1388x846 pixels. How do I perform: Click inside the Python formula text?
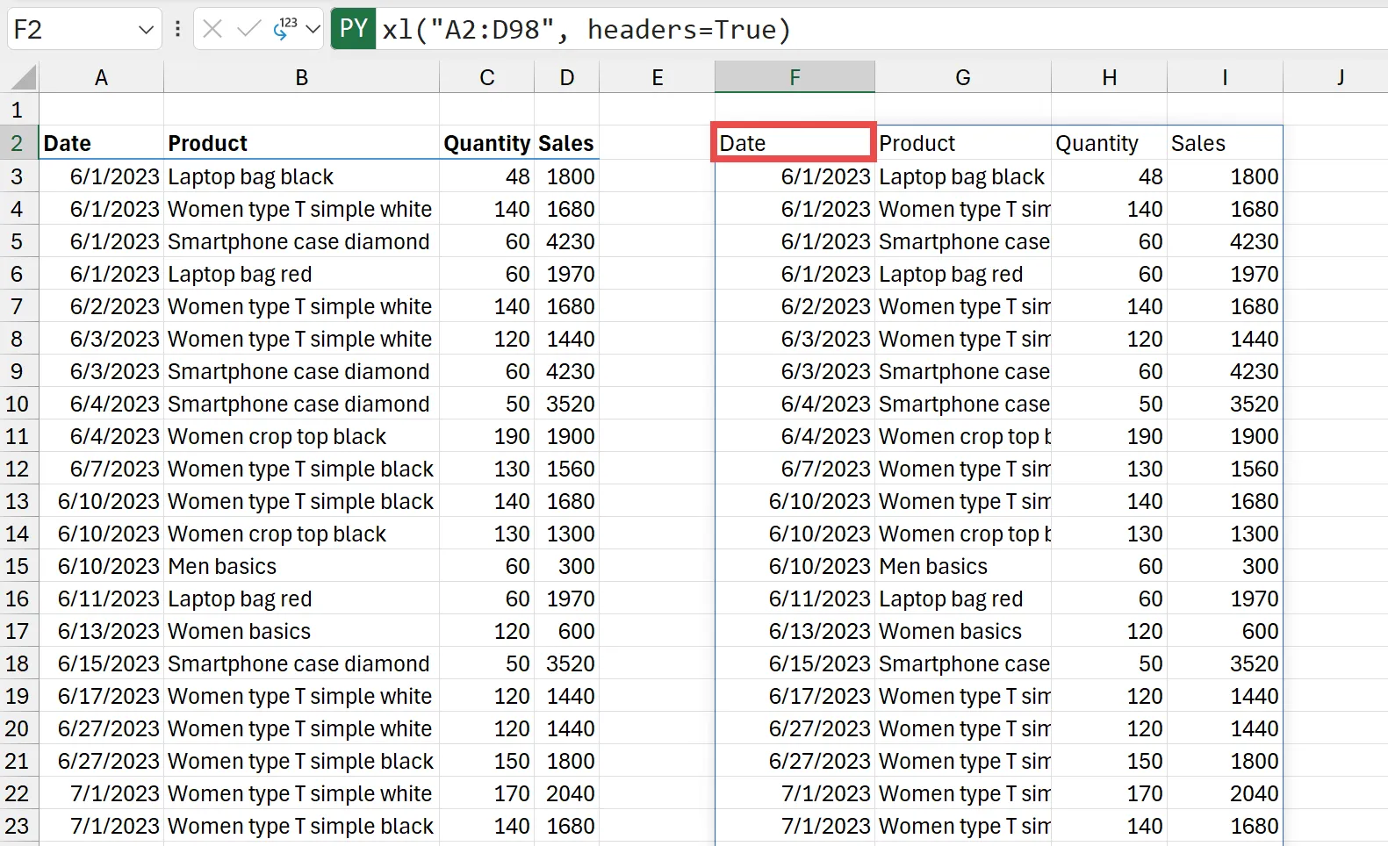586,30
